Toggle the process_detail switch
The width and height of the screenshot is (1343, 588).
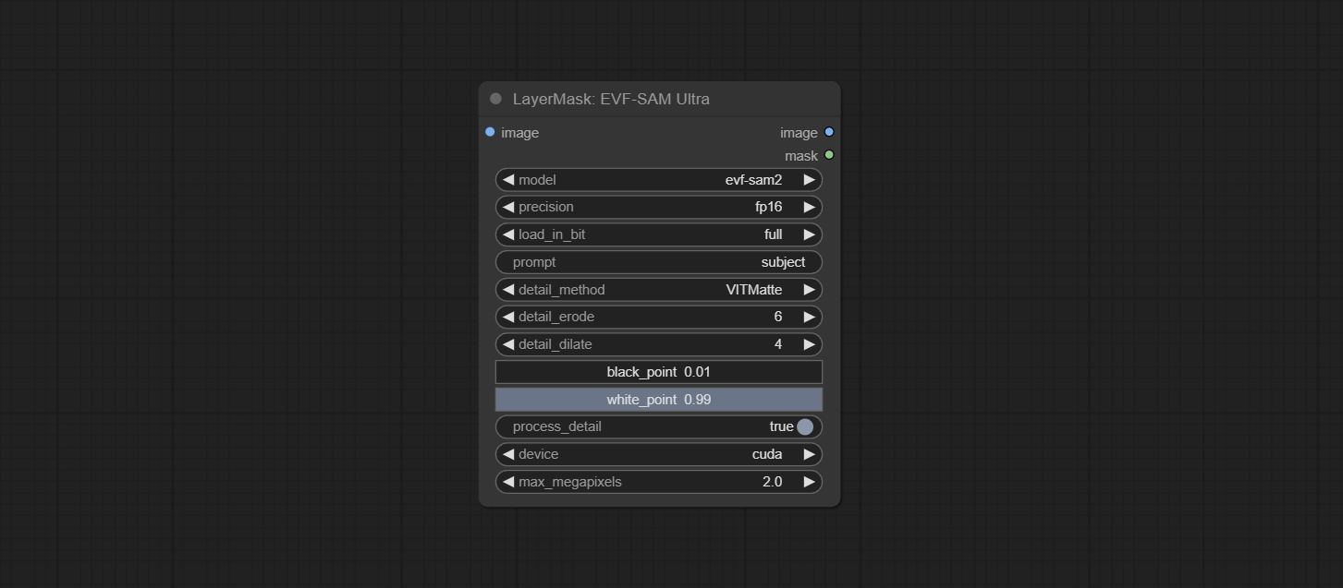(804, 426)
